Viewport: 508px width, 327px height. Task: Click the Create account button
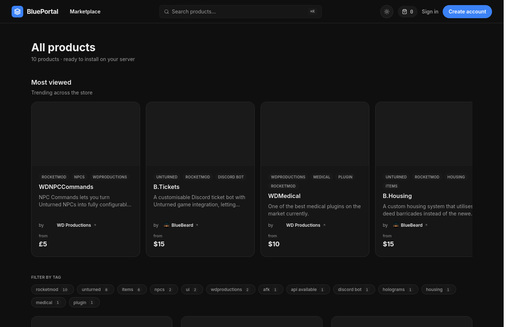tap(467, 12)
